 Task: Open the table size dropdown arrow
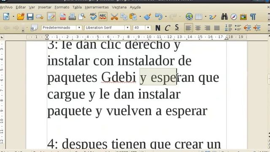point(205,17)
